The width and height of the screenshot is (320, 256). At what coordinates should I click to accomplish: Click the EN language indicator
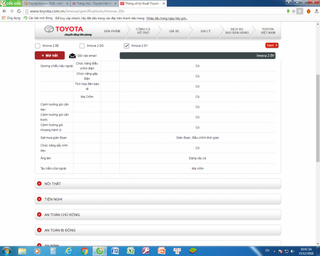[x=268, y=250]
